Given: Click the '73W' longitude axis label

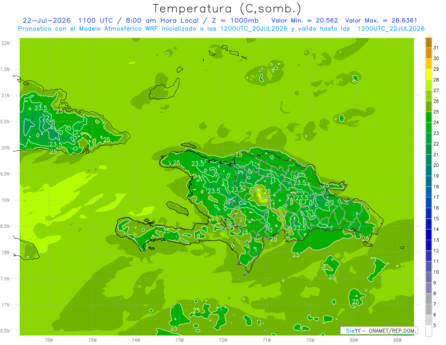Looking at the screenshot, I should (180, 340).
